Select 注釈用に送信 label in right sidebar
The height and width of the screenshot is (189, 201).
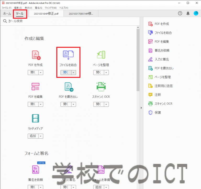coord(164,86)
